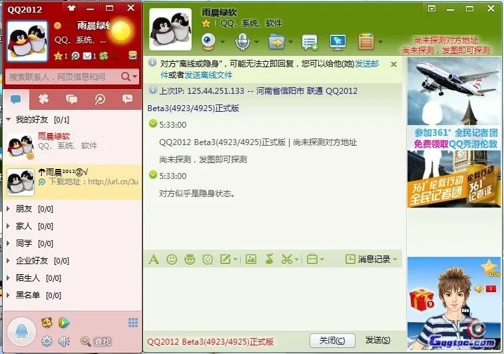Open dropdown arrow next to webcam icon
Viewport: 504px width, 354px height.
222,42
